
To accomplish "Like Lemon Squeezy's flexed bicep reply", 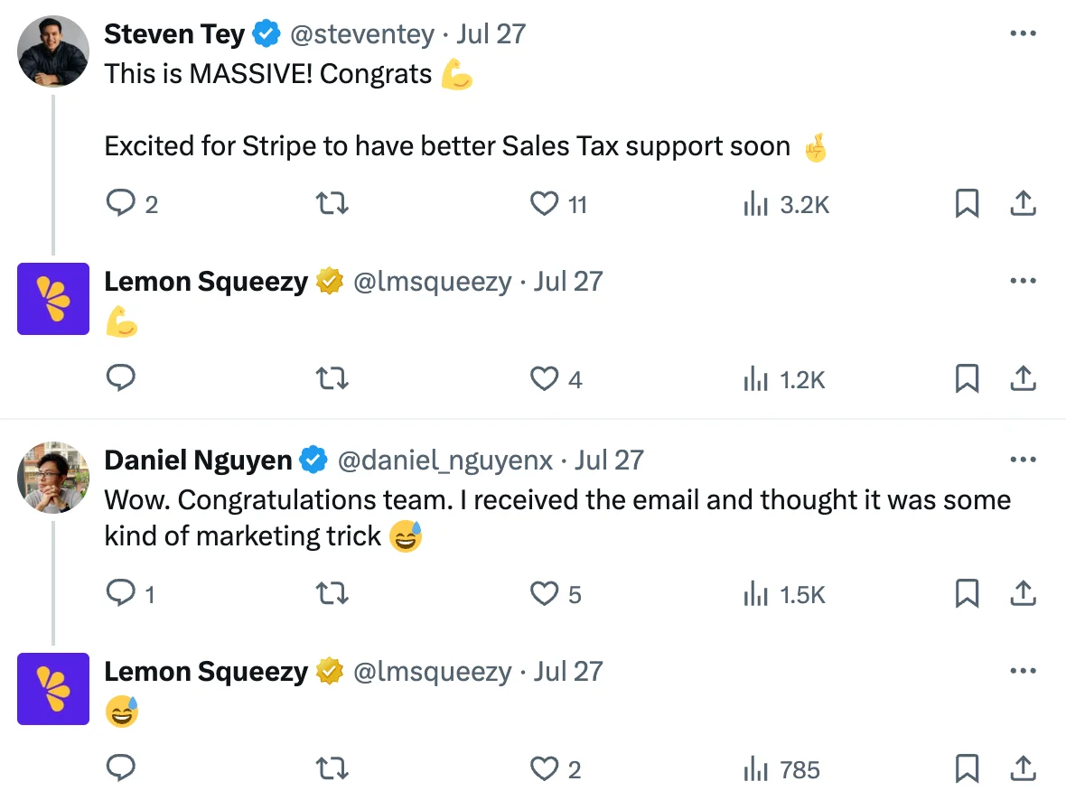I will (x=546, y=379).
